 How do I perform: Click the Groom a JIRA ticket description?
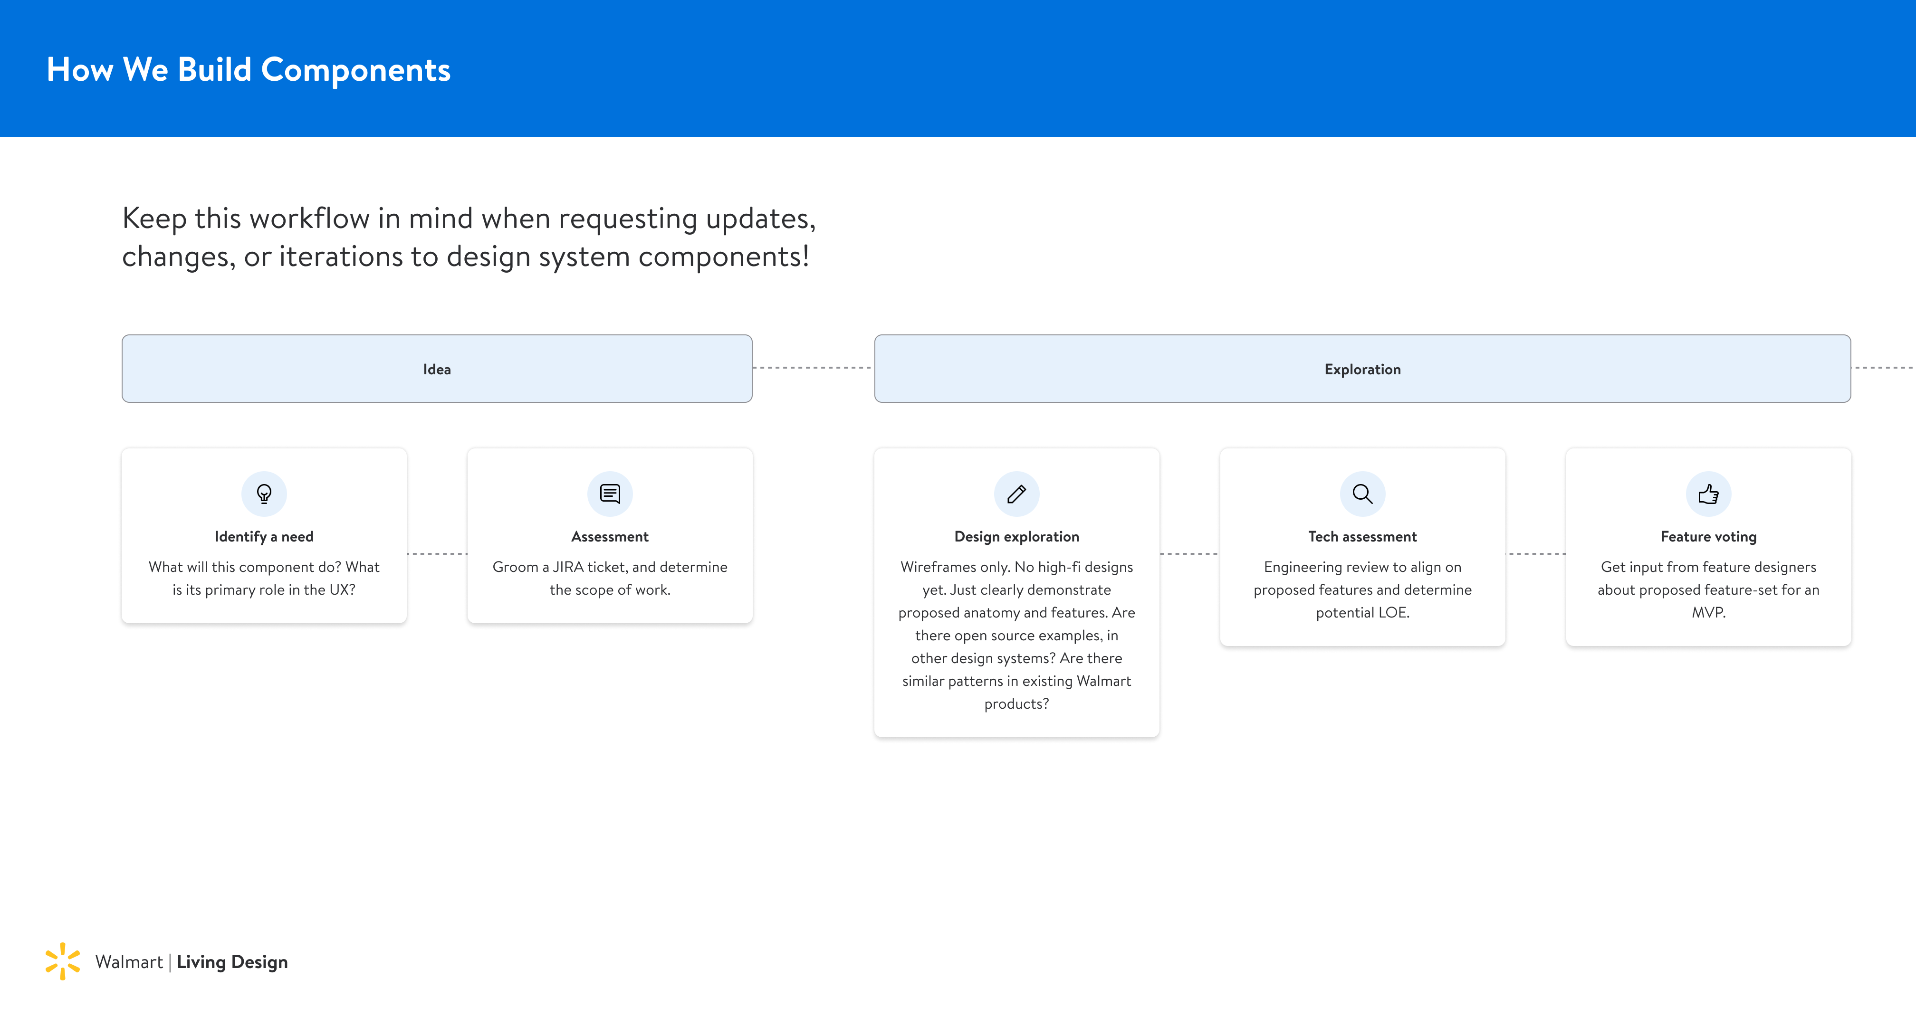(x=610, y=579)
